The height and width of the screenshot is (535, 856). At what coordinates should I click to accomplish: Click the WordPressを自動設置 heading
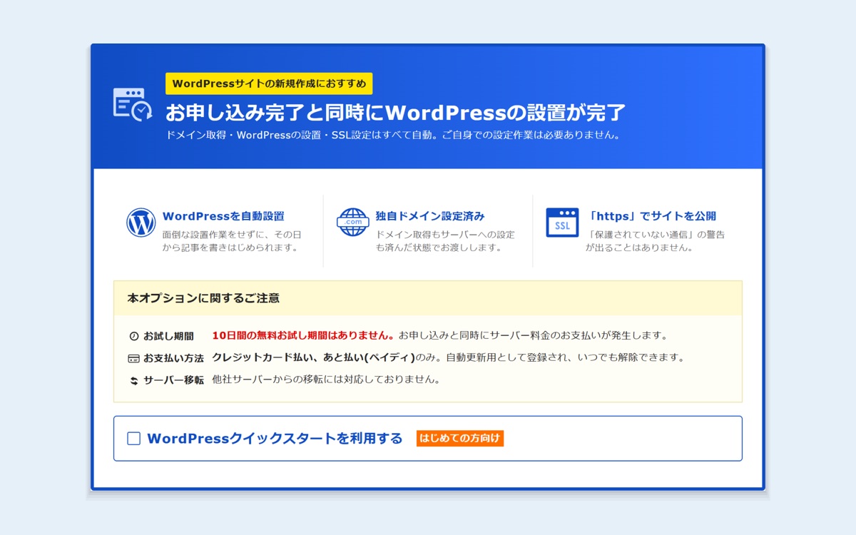click(223, 216)
